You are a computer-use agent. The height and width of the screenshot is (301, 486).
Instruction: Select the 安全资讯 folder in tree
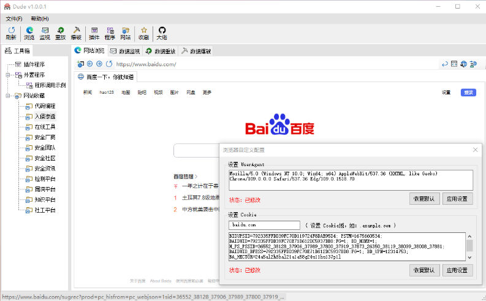45,169
